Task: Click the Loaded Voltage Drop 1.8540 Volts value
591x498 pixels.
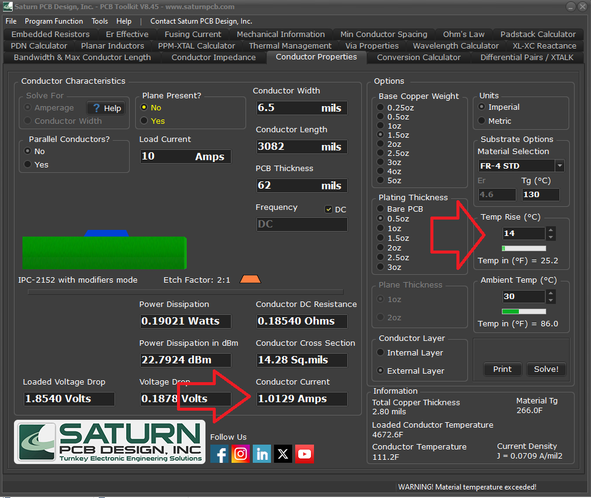Action: click(x=69, y=399)
